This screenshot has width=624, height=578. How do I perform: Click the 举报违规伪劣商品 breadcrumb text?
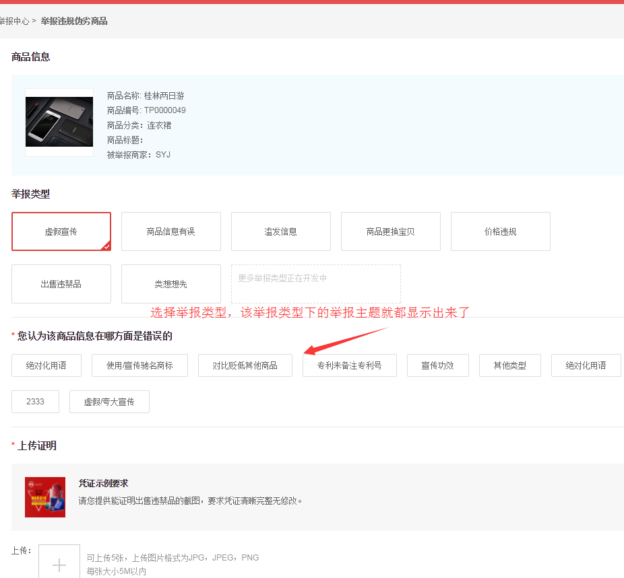(x=74, y=22)
